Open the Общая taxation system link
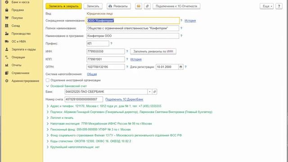This screenshot has height=162, width=288. 92,74
